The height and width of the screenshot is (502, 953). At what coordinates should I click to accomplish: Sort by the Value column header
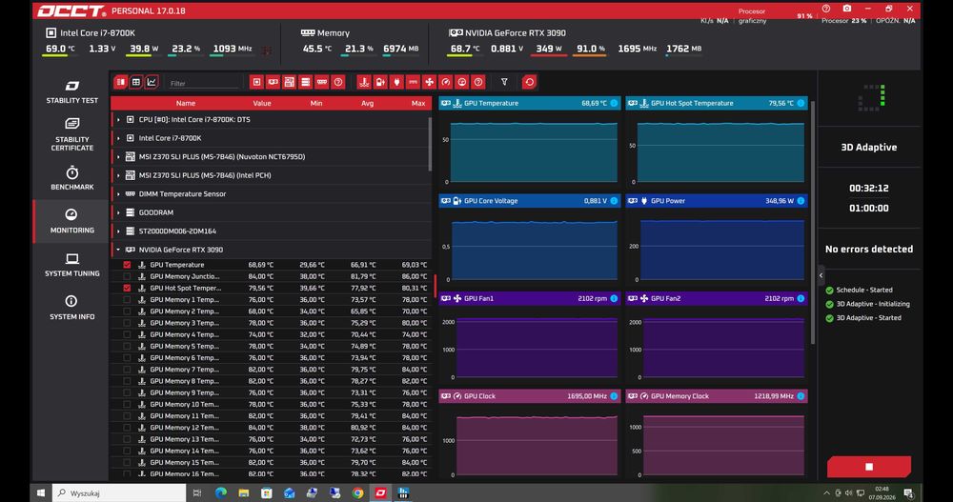point(262,103)
